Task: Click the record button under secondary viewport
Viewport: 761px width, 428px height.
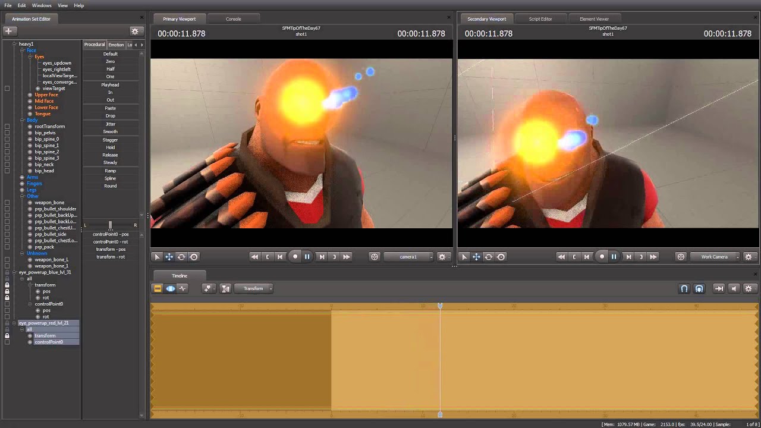Action: tap(602, 257)
